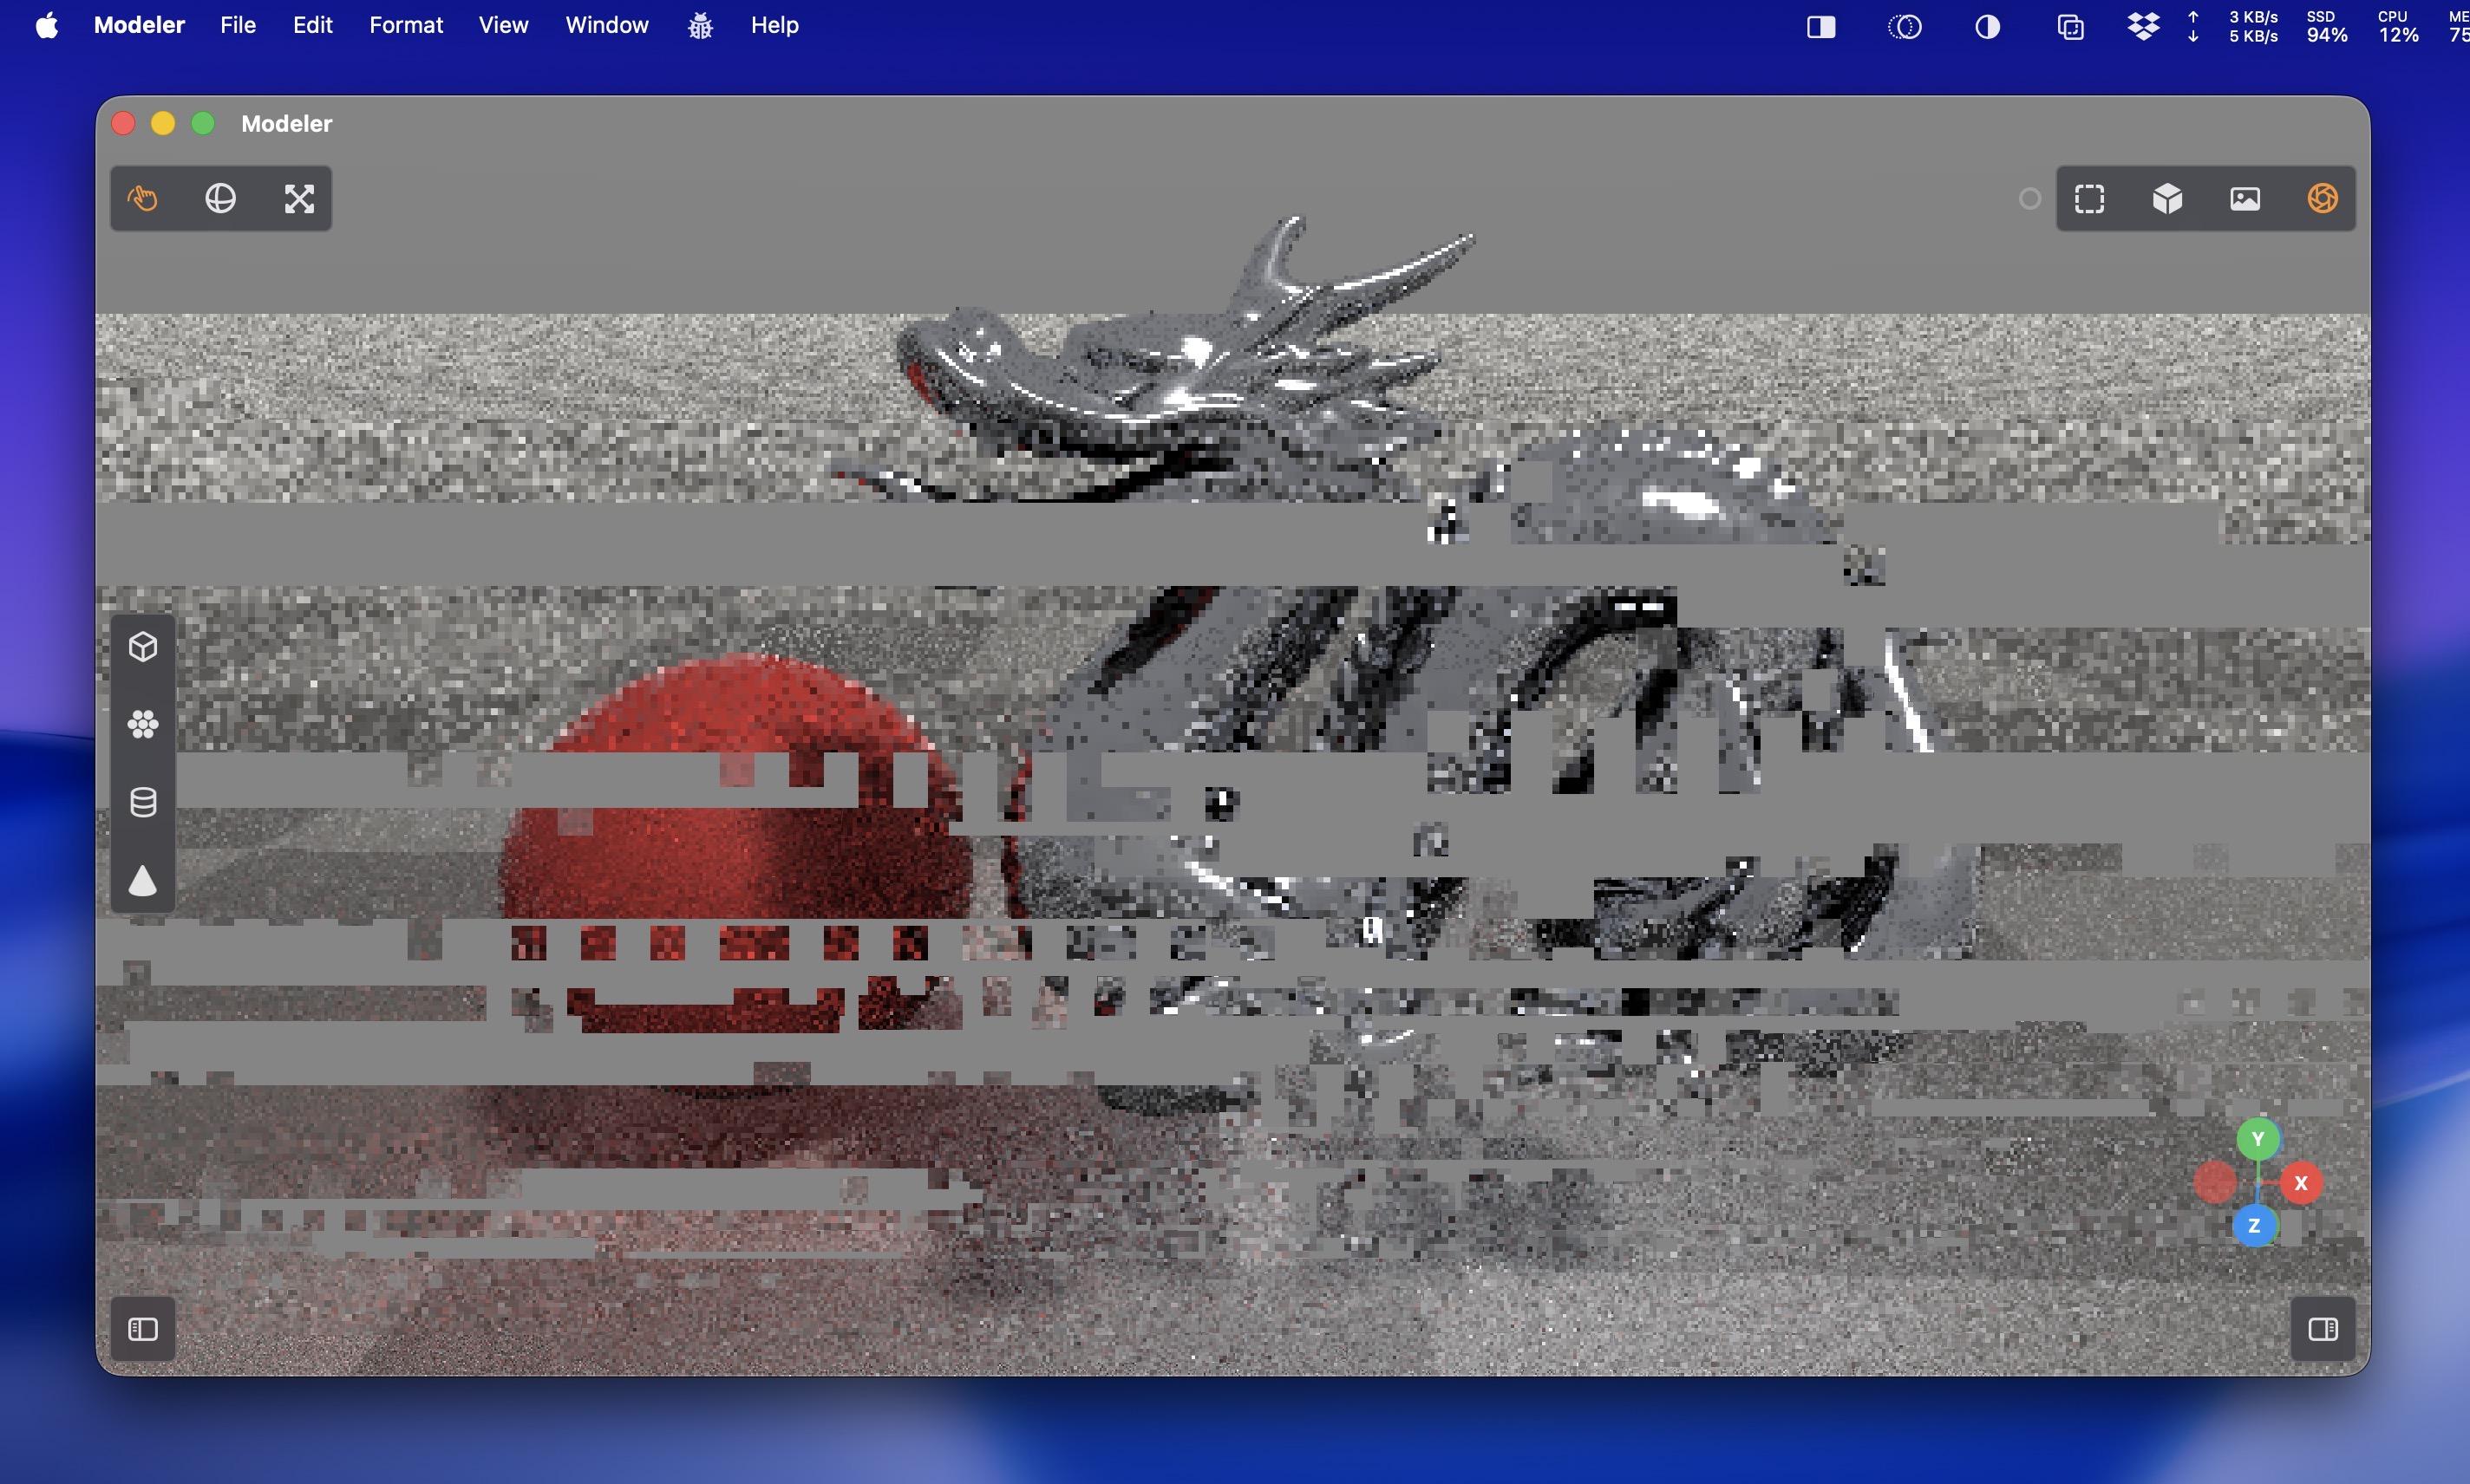Open the Edit menu
Screen dimensions: 2470x1484
312,25
